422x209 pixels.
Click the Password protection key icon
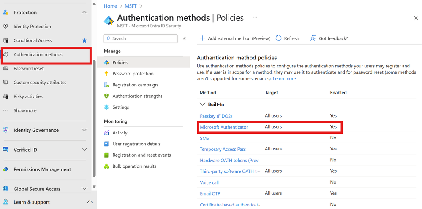click(x=106, y=74)
